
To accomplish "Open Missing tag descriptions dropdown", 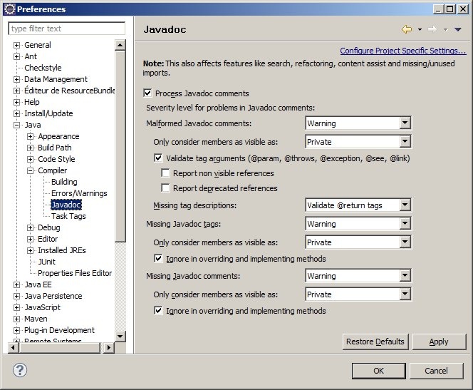I will [x=405, y=205].
